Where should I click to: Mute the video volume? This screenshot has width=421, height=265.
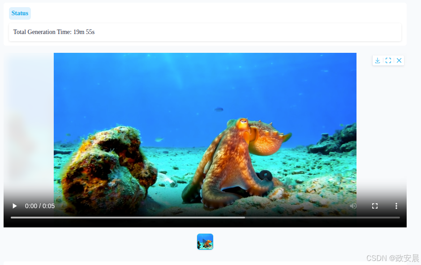[x=353, y=206]
